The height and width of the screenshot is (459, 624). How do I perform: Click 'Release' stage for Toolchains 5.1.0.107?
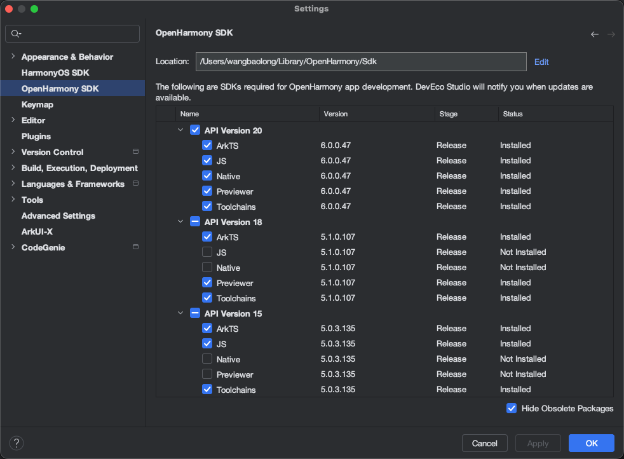(x=451, y=298)
